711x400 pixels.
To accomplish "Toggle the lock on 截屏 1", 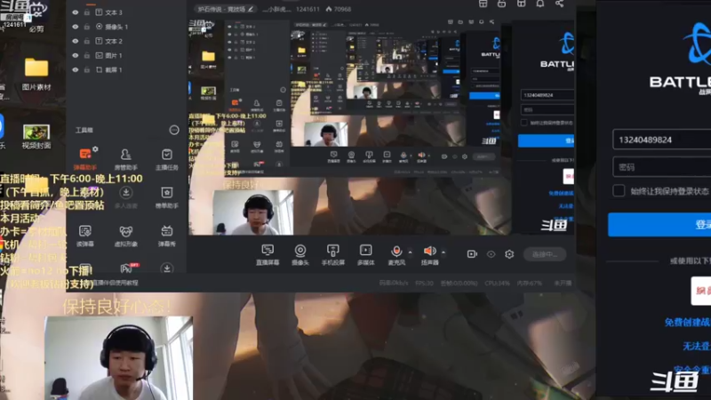I will pos(86,70).
